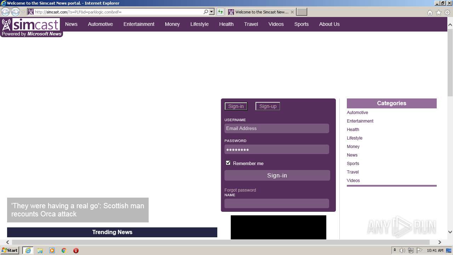
Task: Open the network tray icon
Action: coord(411,250)
